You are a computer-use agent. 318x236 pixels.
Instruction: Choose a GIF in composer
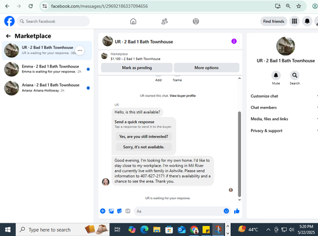128,211
